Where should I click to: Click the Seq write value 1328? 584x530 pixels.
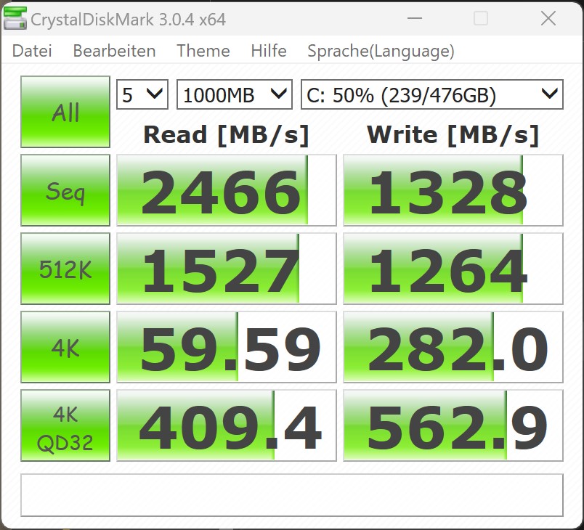click(x=453, y=190)
